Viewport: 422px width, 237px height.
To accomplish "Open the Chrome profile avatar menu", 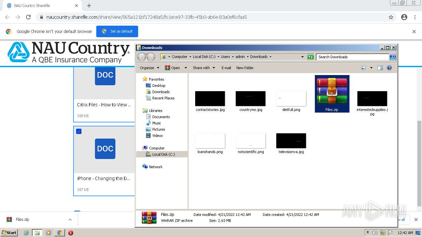I will point(404,17).
